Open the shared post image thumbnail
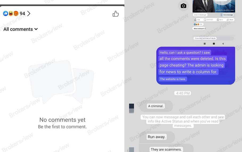242x152 pixels. [214, 6]
